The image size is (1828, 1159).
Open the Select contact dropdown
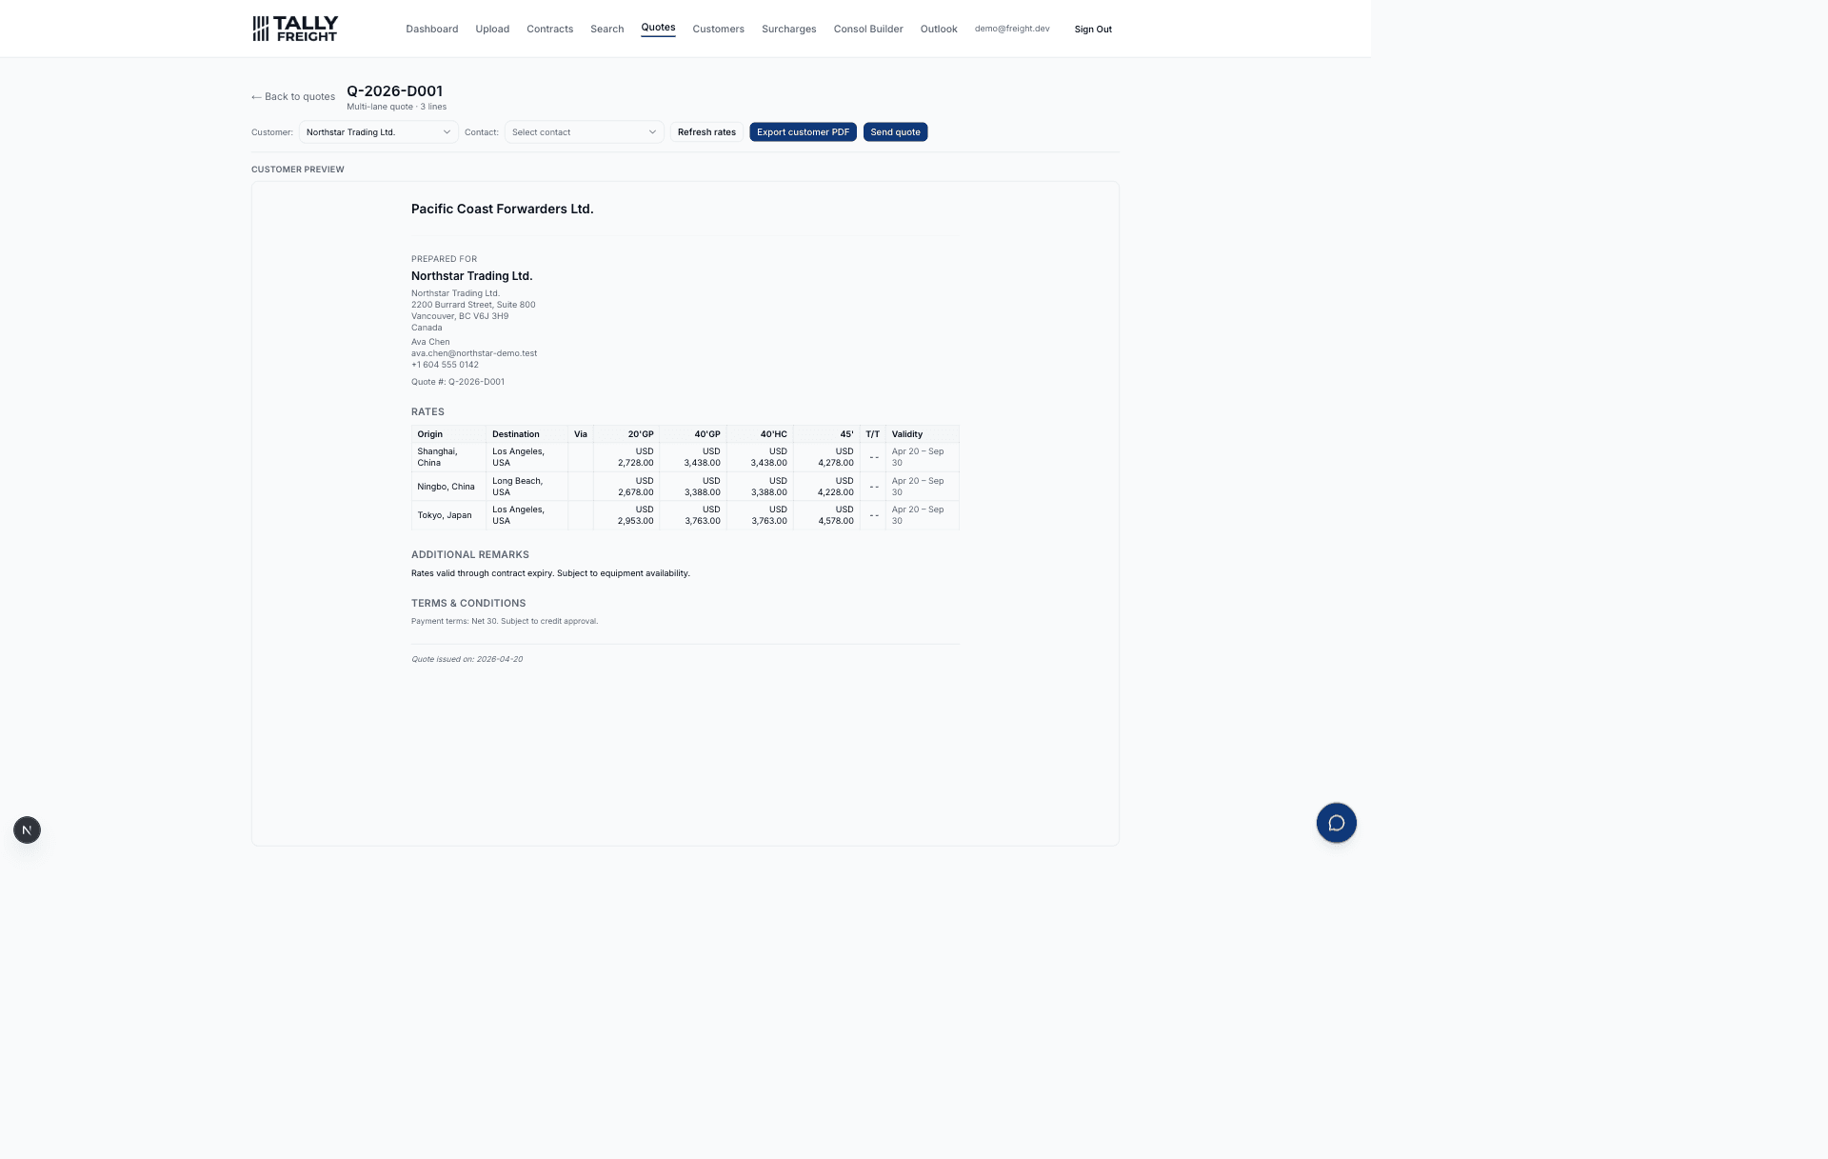click(x=584, y=132)
